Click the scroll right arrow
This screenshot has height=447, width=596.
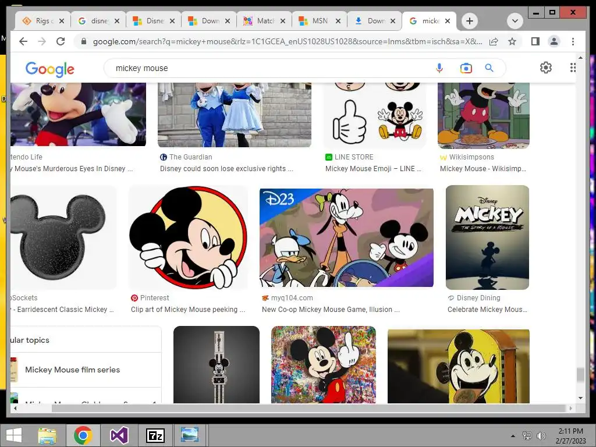(570, 408)
